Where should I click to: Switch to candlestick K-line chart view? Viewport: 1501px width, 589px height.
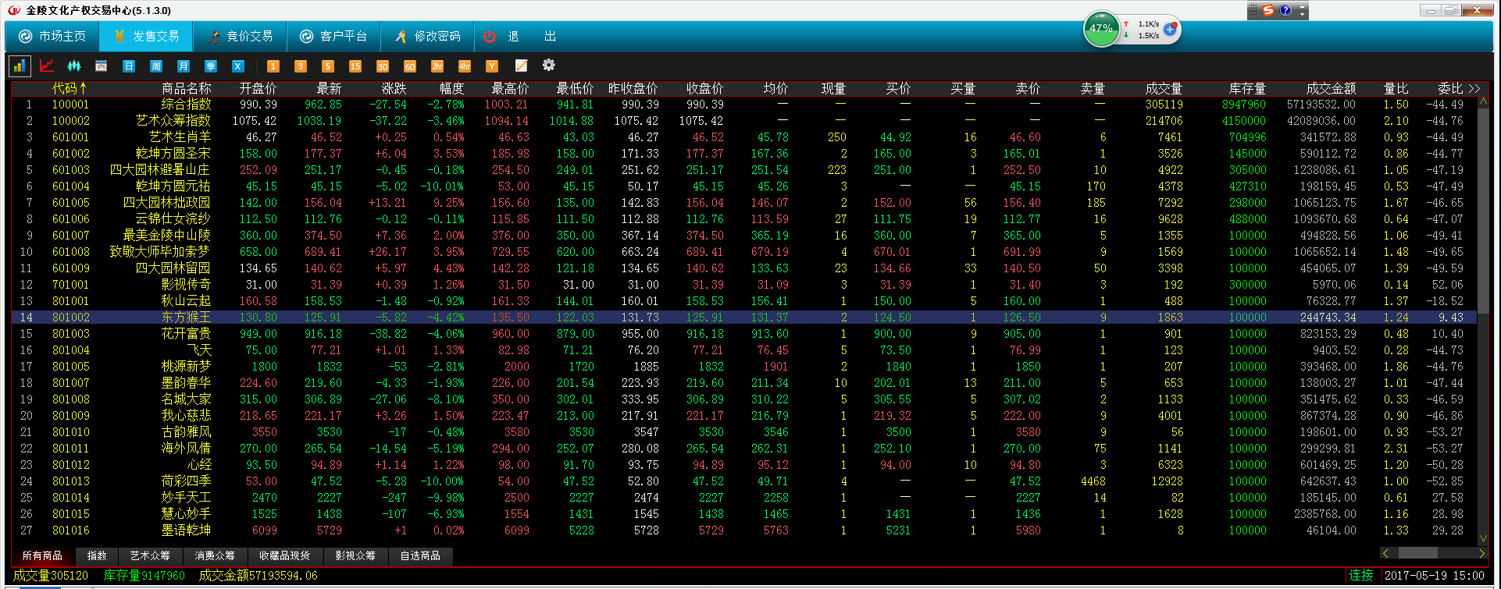tap(74, 66)
